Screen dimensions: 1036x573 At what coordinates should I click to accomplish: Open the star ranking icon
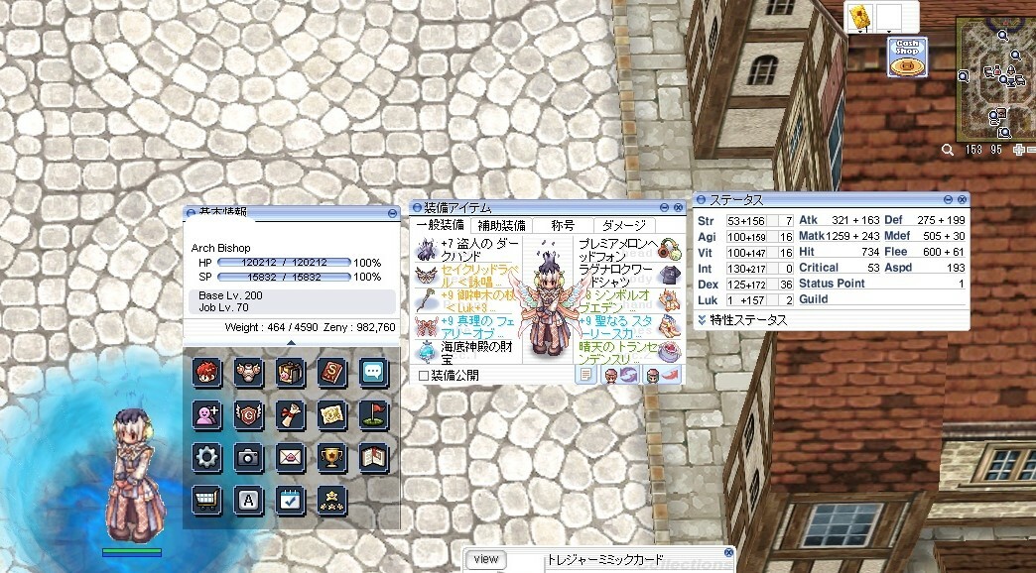pos(331,500)
